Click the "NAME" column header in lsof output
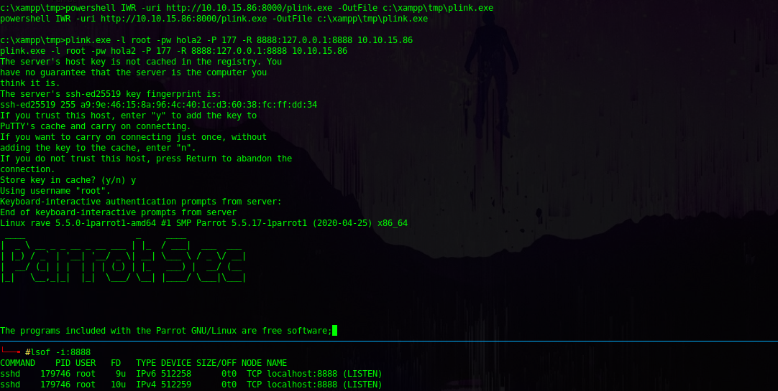This screenshot has height=391, width=778. point(277,363)
